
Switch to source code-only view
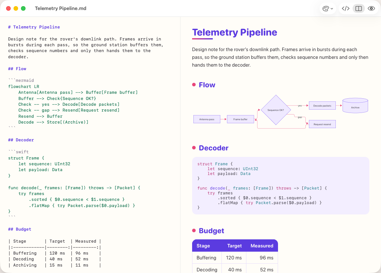(x=345, y=8)
